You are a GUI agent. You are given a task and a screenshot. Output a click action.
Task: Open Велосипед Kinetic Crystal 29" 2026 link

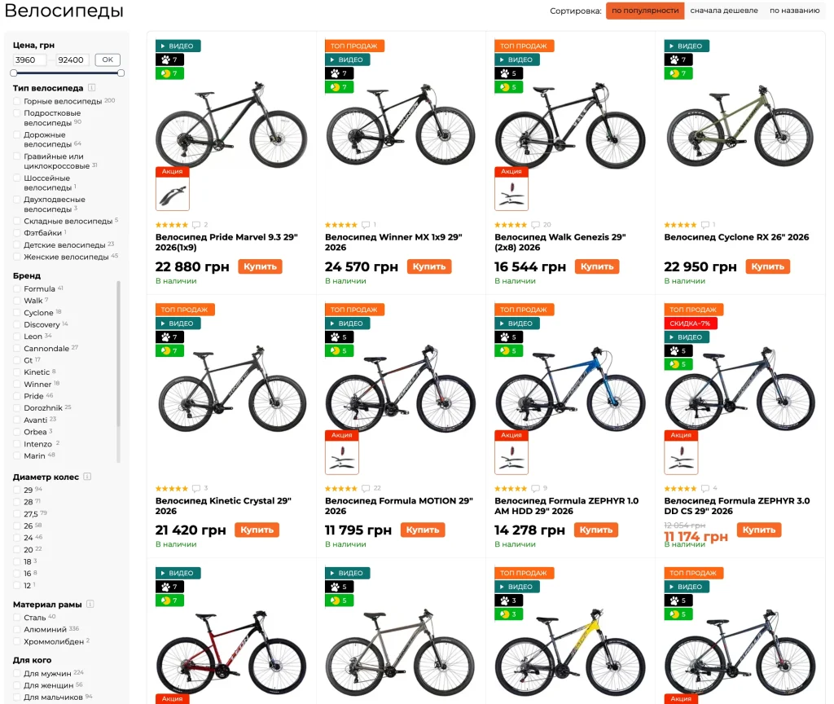[x=223, y=505]
